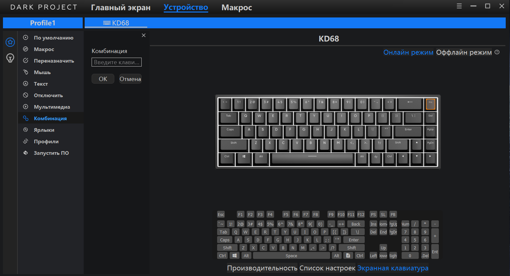The image size is (510, 276).
Task: Open the Список настроек view
Action: click(x=327, y=268)
